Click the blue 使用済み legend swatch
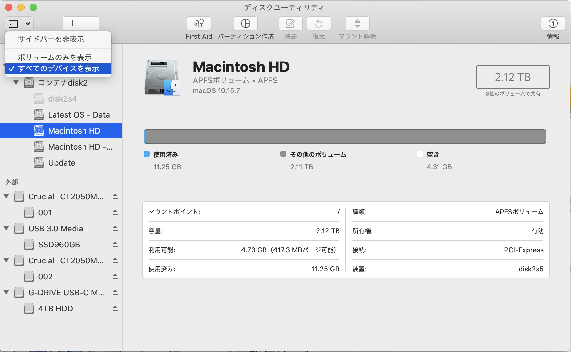Image resolution: width=571 pixels, height=352 pixels. click(x=147, y=154)
